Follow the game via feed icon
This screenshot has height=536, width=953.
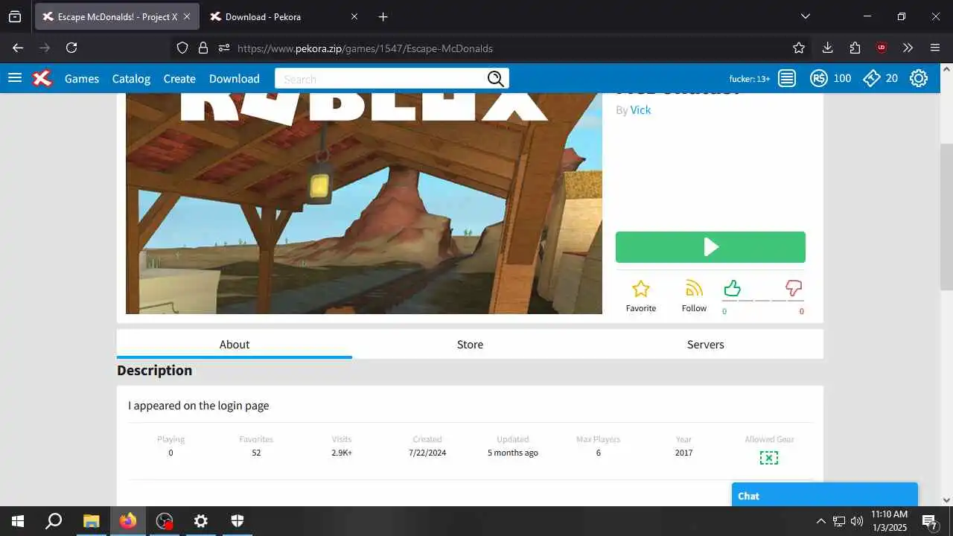point(694,288)
